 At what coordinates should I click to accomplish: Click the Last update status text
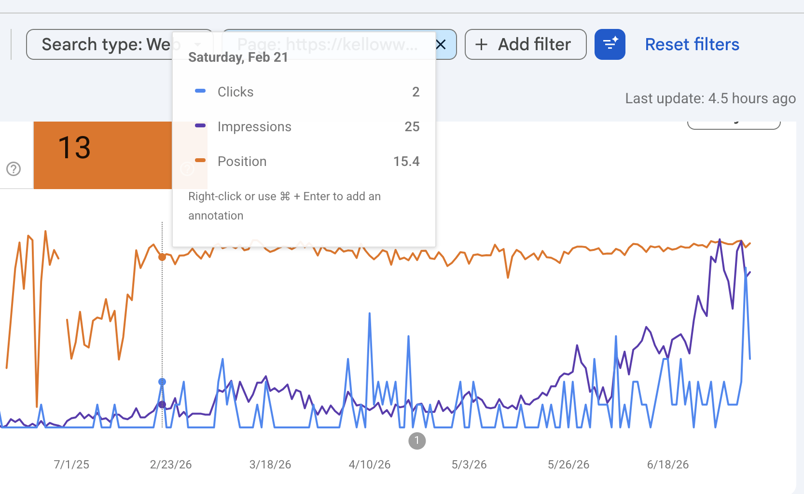point(710,98)
